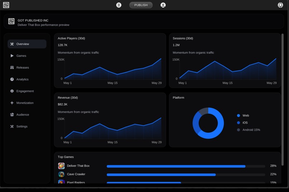Screen dimensions: 289x192
Task: Click the Sessions (30d) title
Action: pos(183,38)
